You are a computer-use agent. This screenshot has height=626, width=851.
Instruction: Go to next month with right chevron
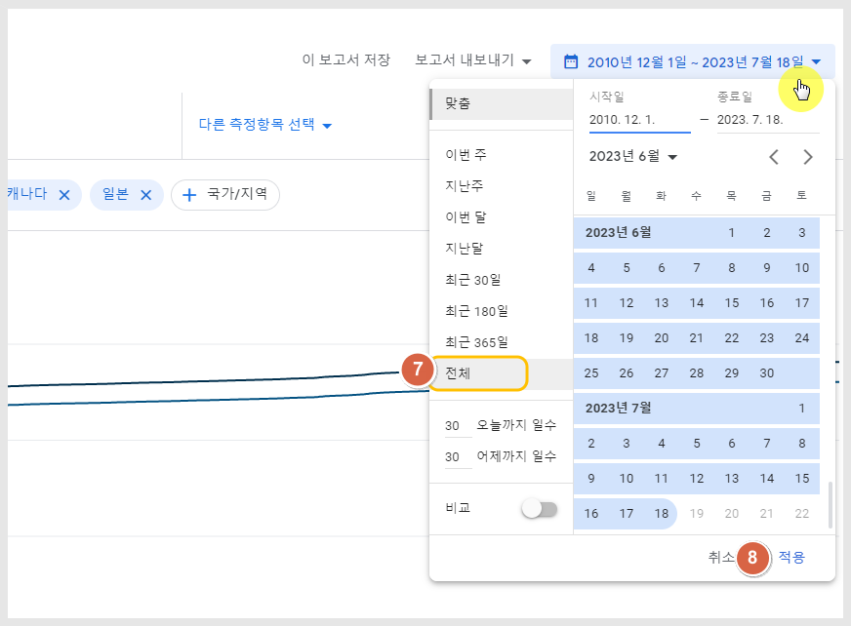808,157
